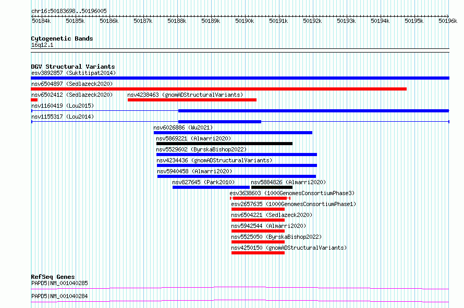This screenshot has height=308, width=464.
Task: Click the esv3892857 (Suktitipat2014) variant label
Action: coord(74,73)
